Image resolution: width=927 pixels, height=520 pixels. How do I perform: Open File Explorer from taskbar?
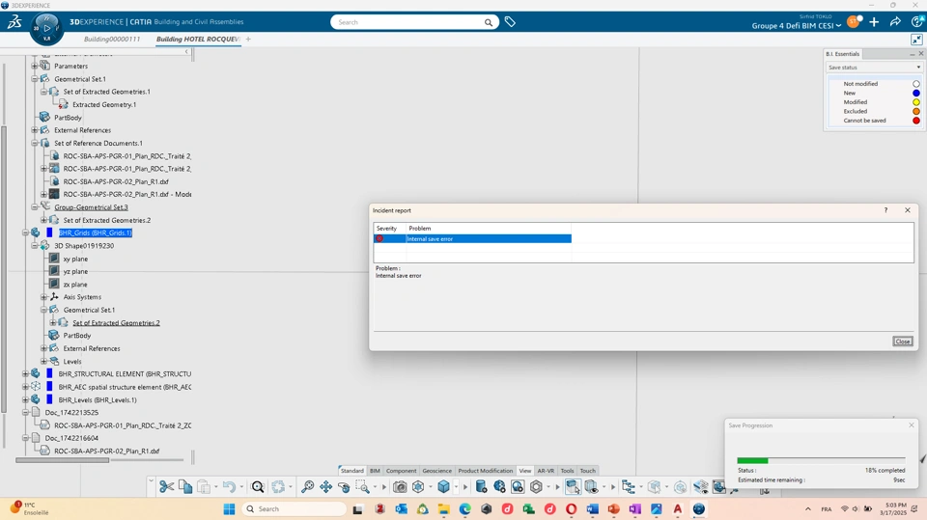[444, 508]
